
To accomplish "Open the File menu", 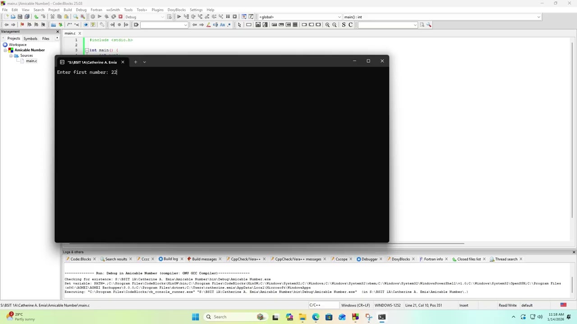I will (5, 9).
